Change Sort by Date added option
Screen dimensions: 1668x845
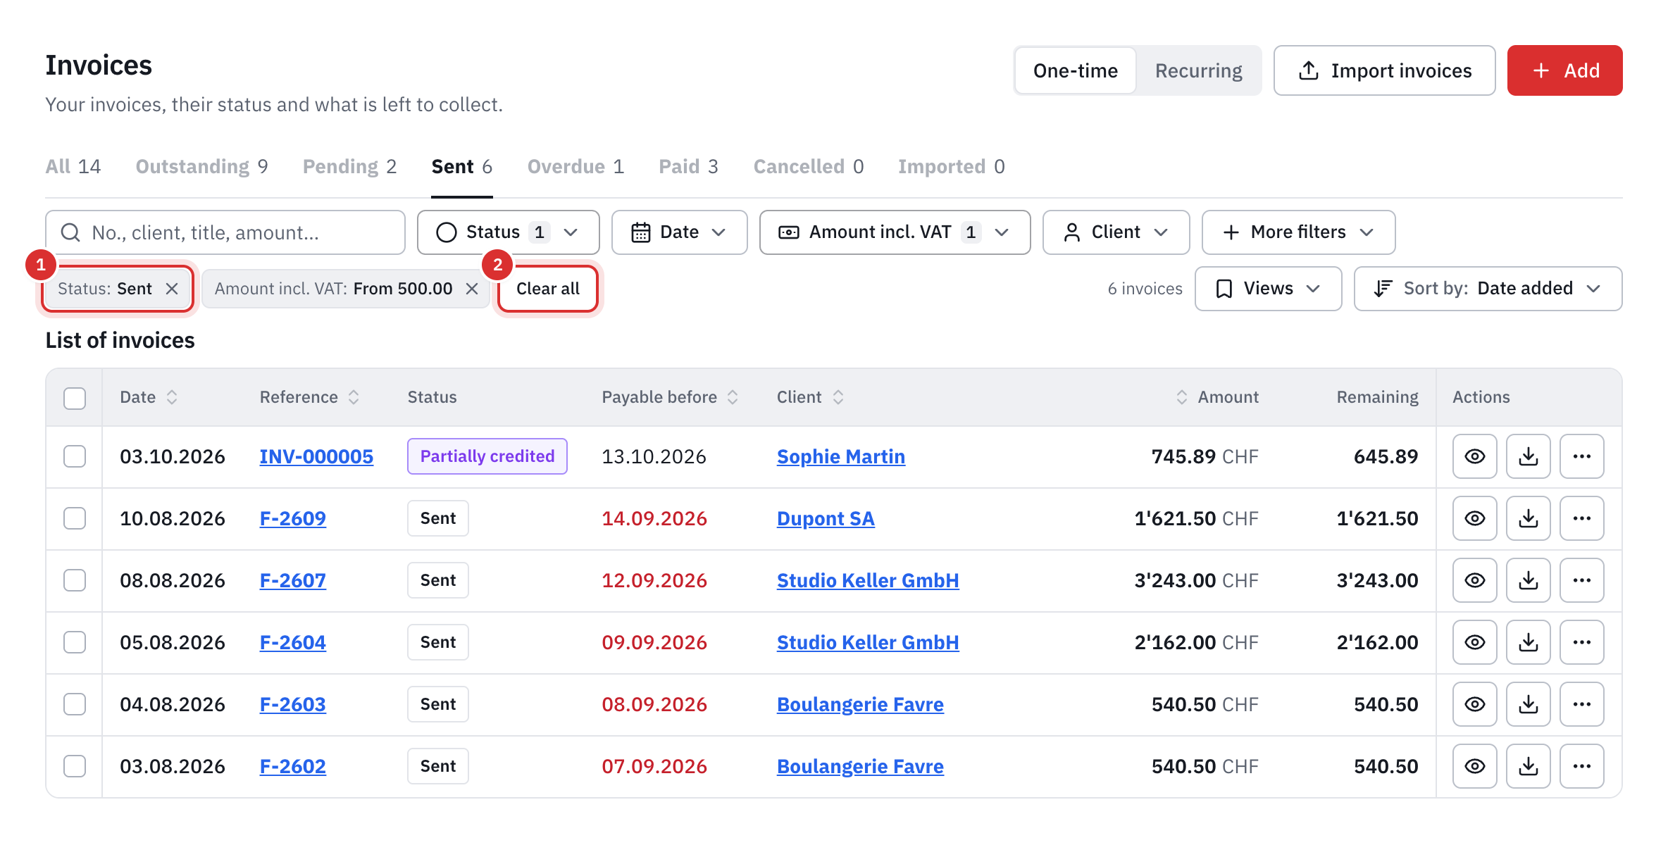coord(1488,289)
